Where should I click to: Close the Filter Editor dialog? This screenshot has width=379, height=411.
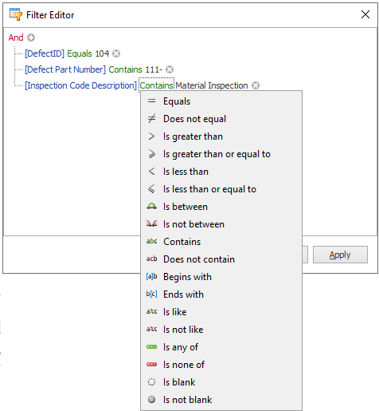pyautogui.click(x=365, y=14)
